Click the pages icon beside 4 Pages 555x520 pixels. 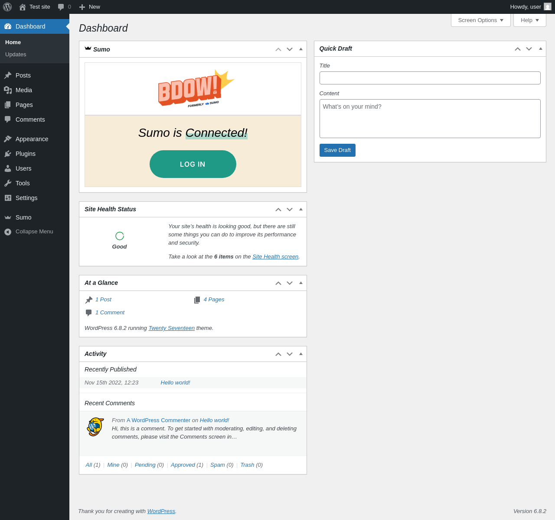point(197,300)
